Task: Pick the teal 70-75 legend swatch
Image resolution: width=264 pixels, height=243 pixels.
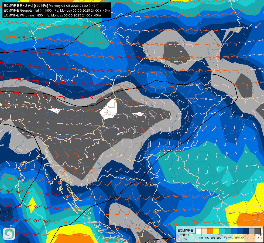Action: pos(228,231)
